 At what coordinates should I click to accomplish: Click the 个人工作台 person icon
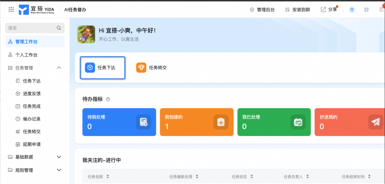pos(10,55)
